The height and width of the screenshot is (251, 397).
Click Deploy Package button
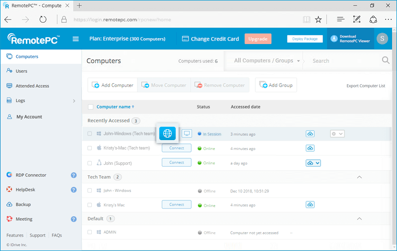305,39
